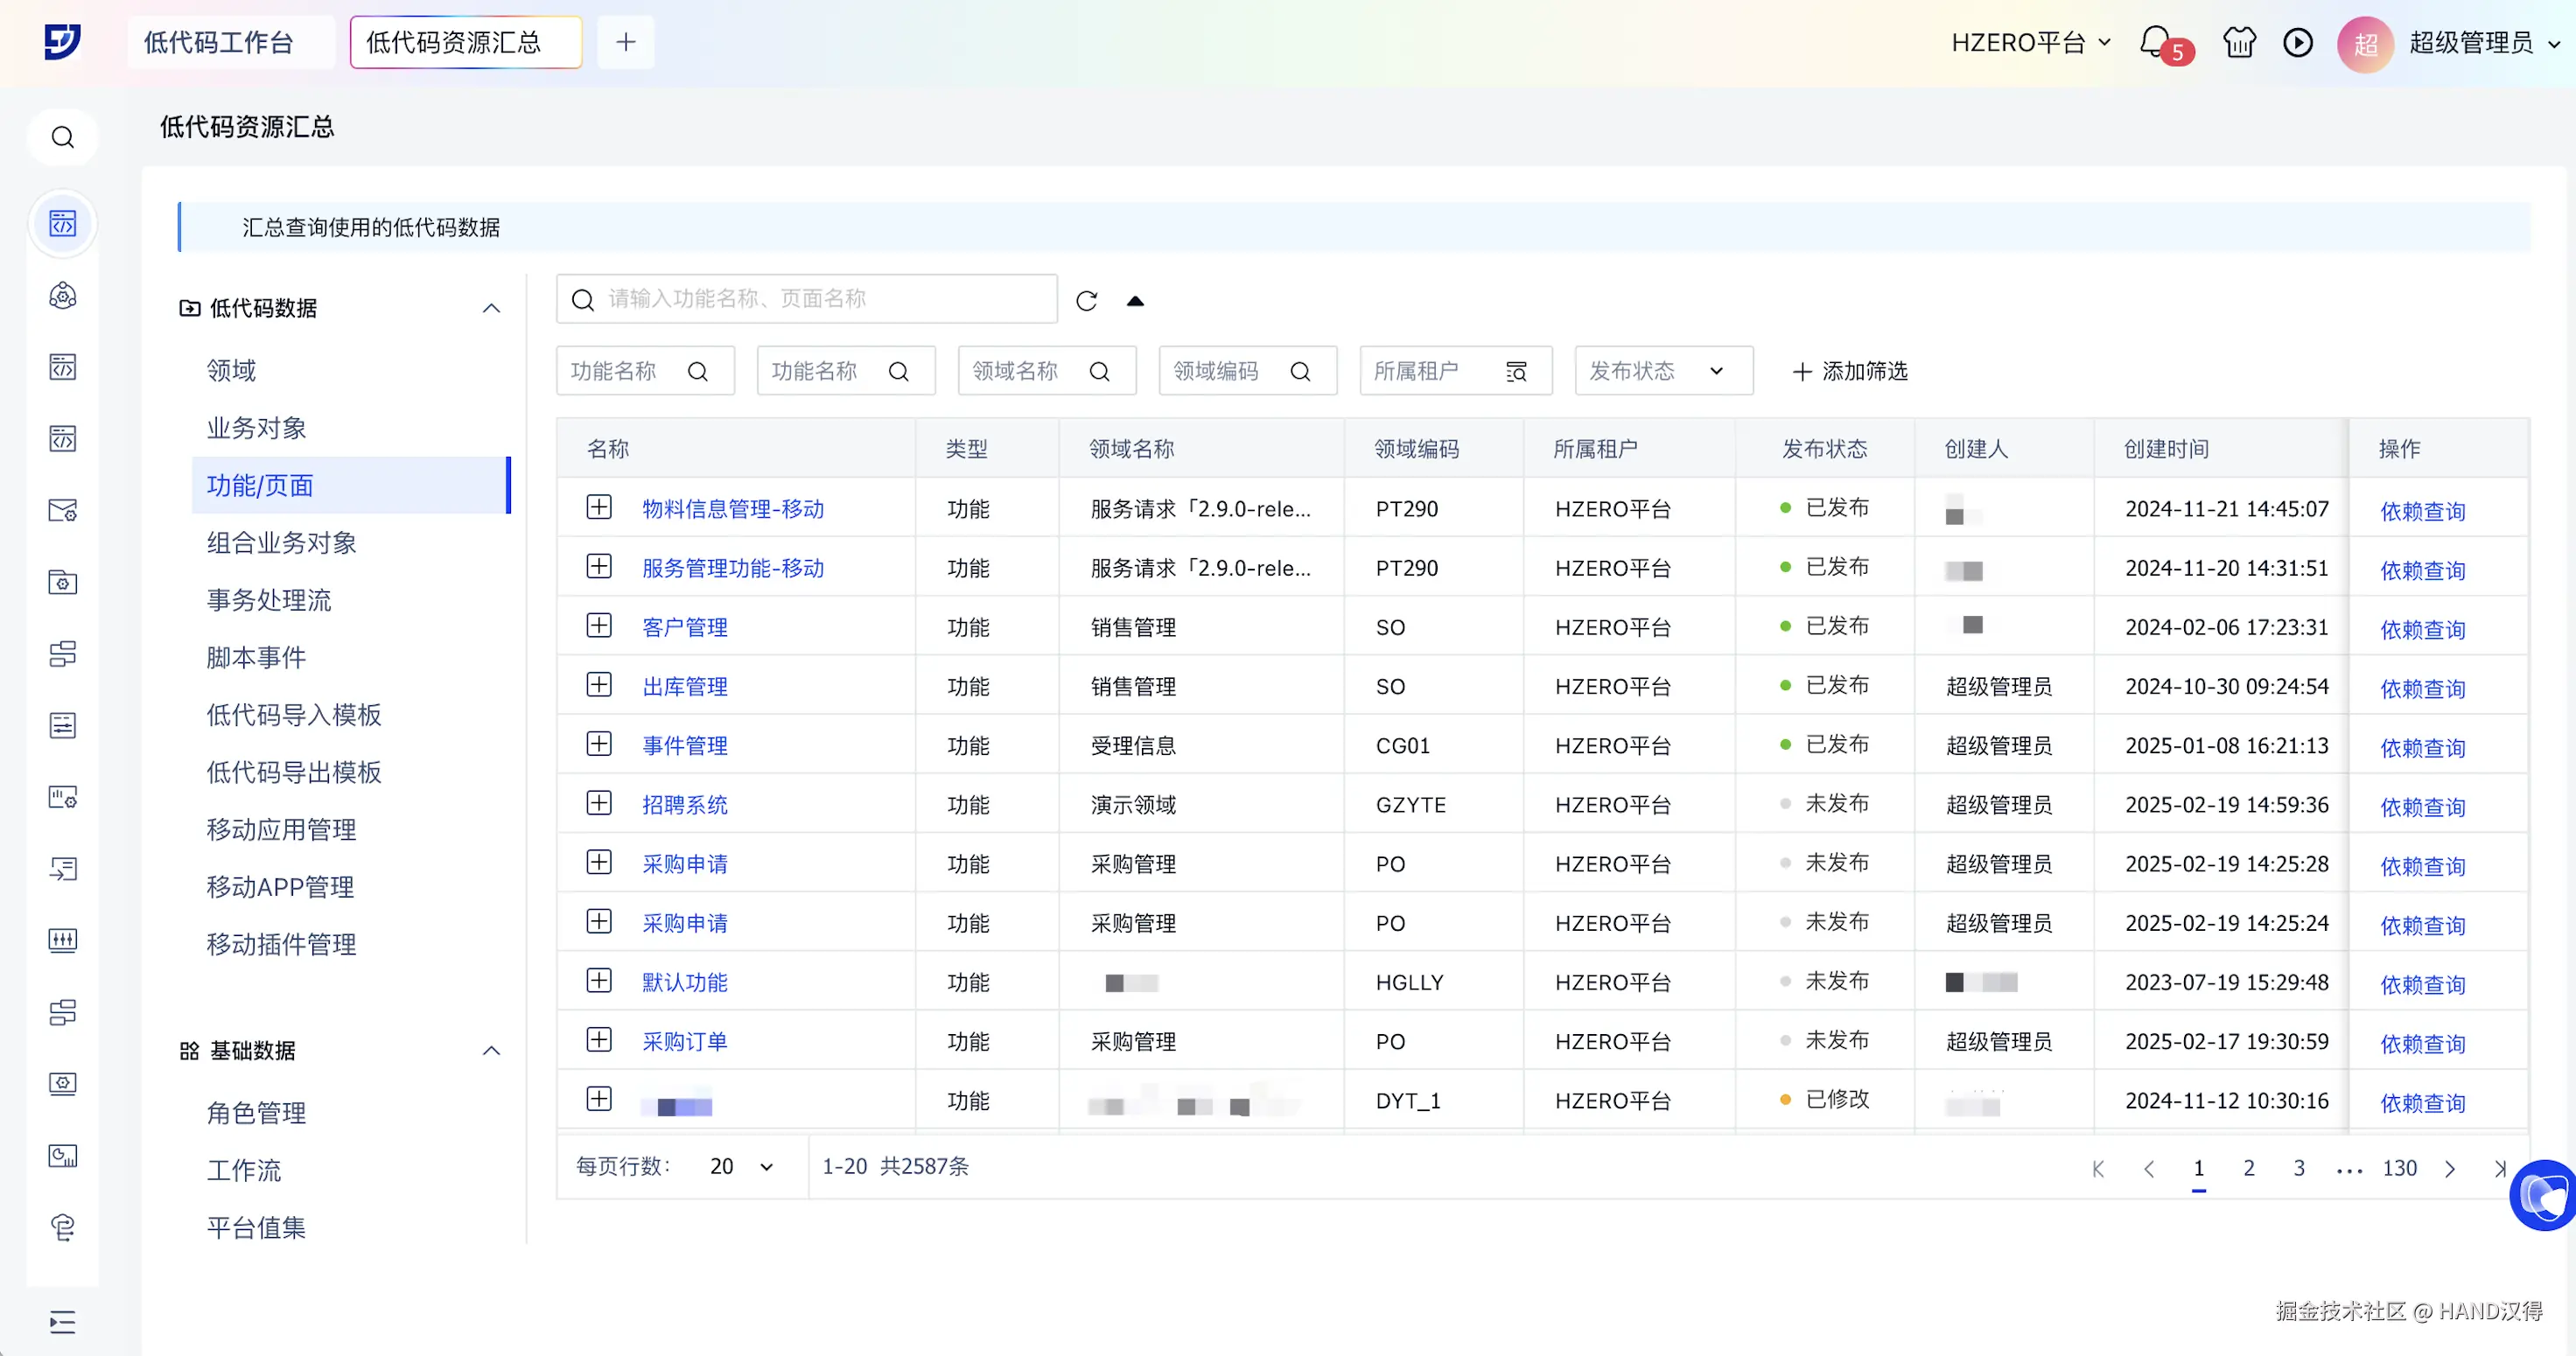Viewport: 2576px width, 1356px height.
Task: Open the rows-per-page 20 dropdown
Action: [x=741, y=1166]
